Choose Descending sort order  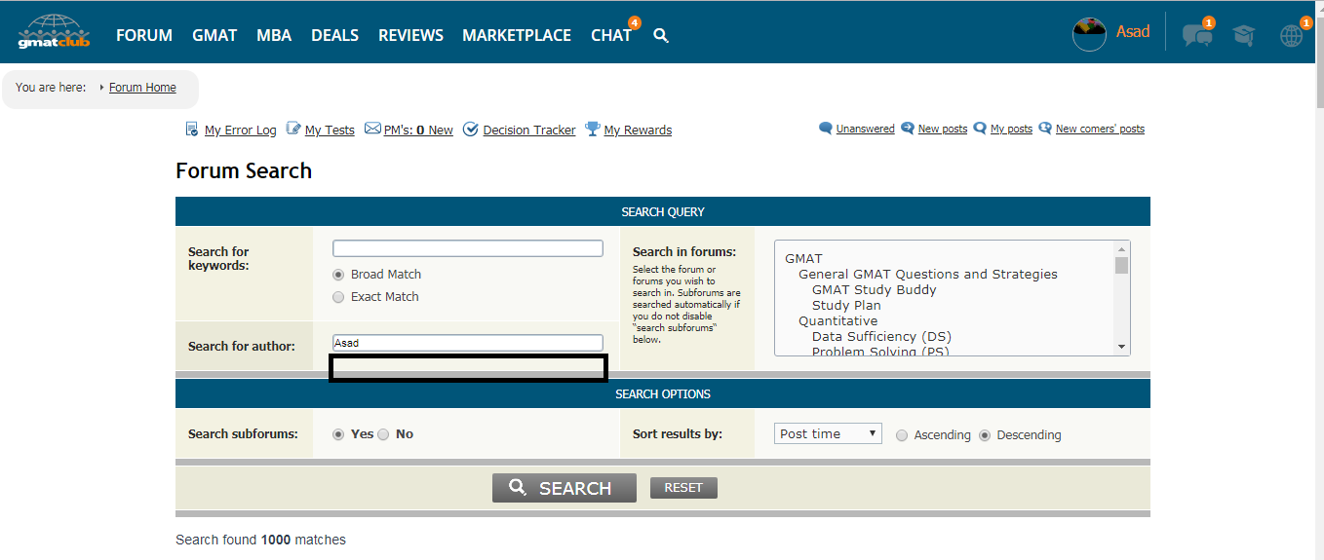985,435
